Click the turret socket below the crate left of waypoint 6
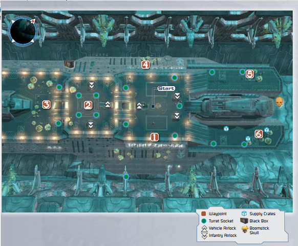298x246 pixels. pyautogui.click(x=244, y=145)
